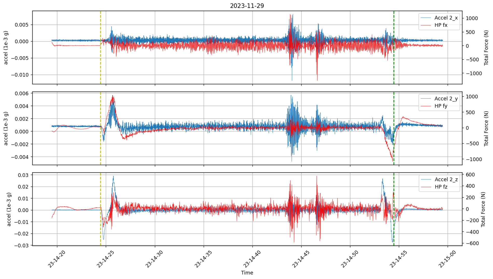The image size is (493, 279).
Task: Click the 23-14-55 time tick label
Action: coord(398,259)
